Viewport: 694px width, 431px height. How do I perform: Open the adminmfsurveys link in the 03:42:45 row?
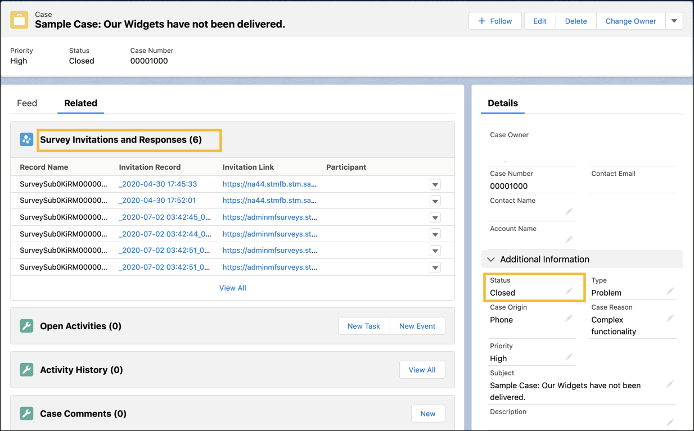click(x=269, y=217)
